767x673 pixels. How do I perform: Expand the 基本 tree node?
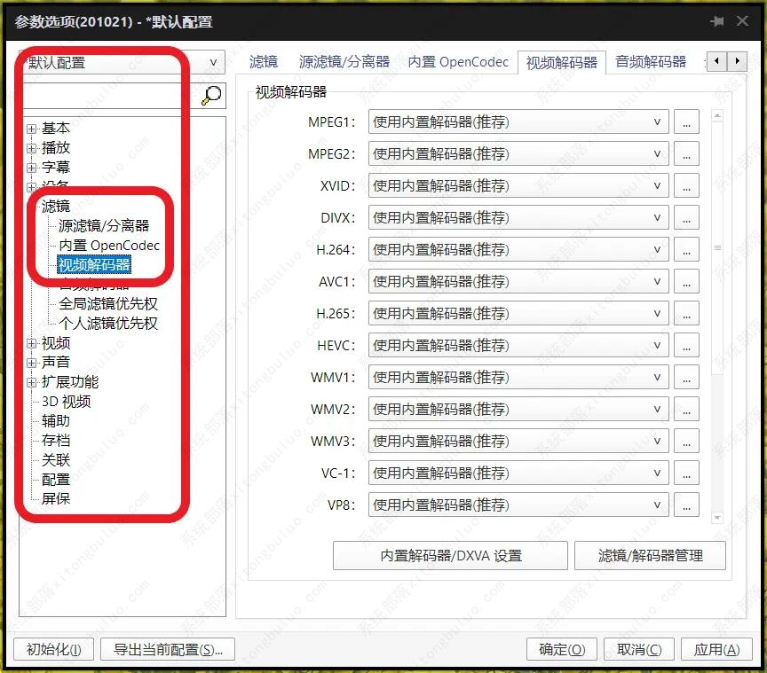[x=32, y=129]
